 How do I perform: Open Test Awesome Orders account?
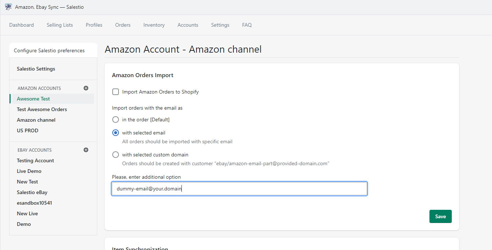coord(42,109)
